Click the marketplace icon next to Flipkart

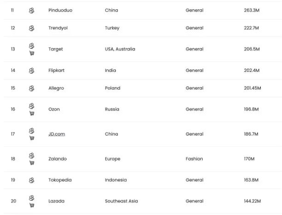point(31,70)
